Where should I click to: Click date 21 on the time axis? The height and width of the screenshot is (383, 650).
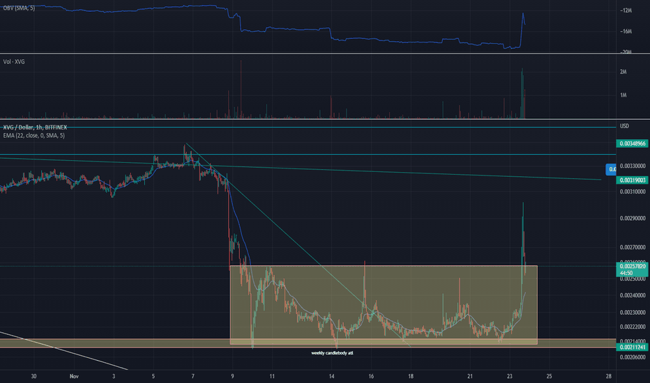[469, 376]
